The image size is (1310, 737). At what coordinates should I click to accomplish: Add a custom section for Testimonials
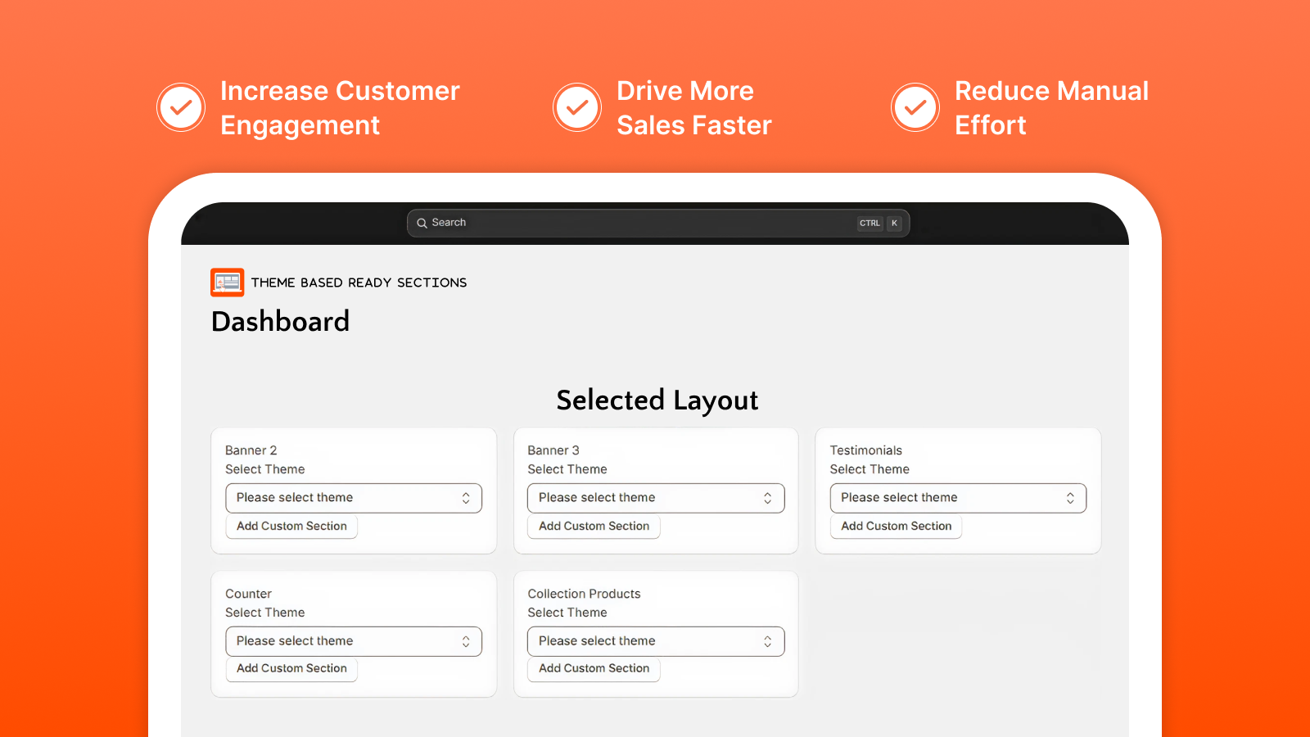tap(896, 526)
